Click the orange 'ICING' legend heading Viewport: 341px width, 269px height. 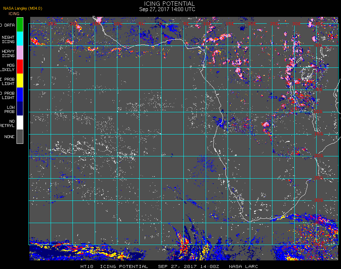click(14, 14)
